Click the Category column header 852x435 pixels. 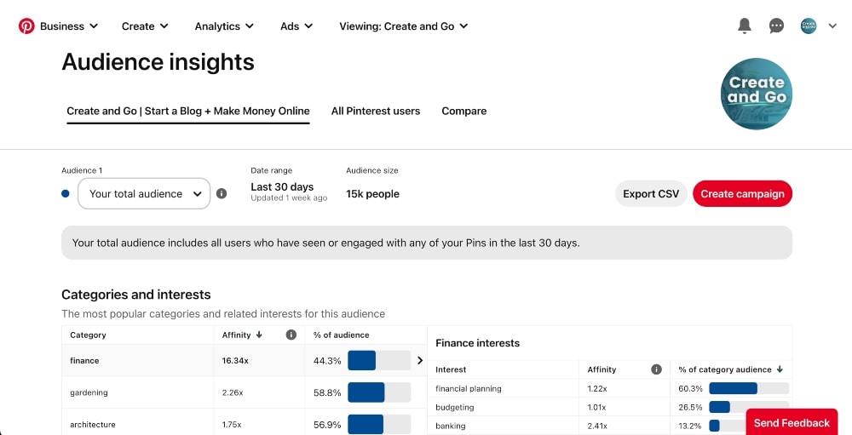pyautogui.click(x=88, y=335)
